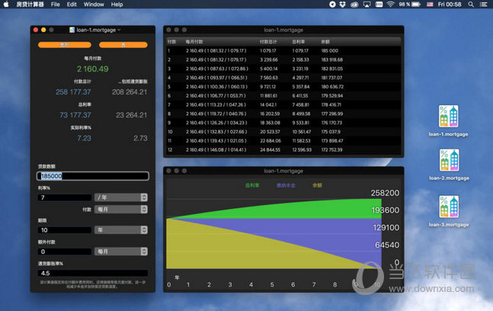The width and height of the screenshot is (493, 311).
Task: Click the 总利率 column header in table
Action: (299, 42)
